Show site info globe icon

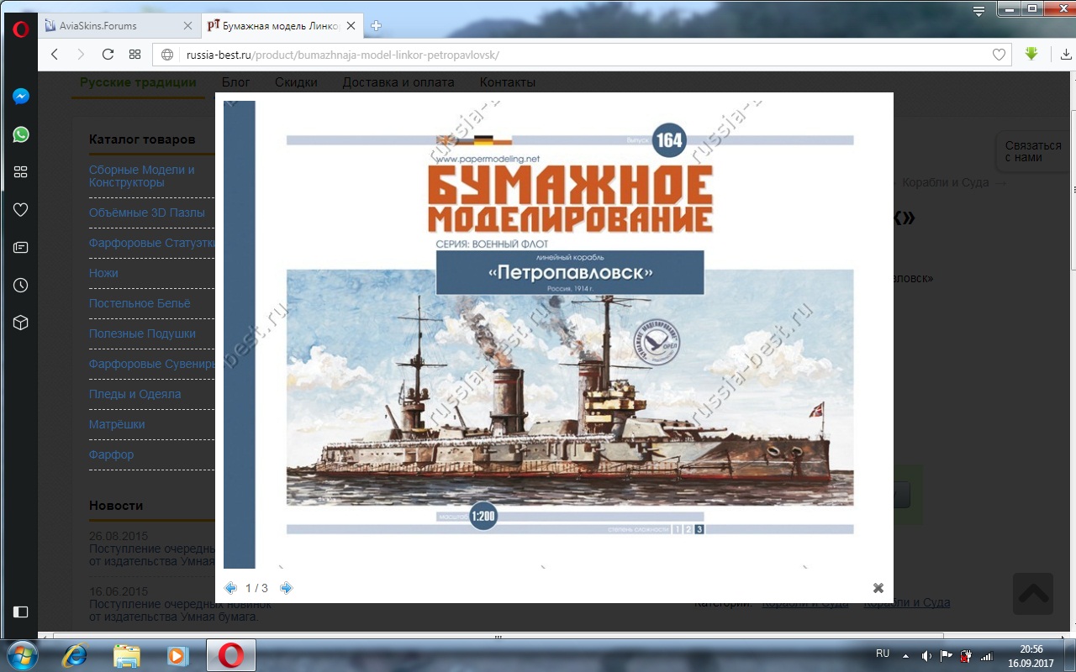(167, 55)
